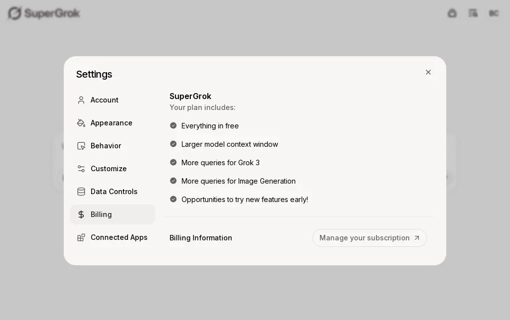
Task: Click the Appearance paint bucket icon
Action: point(81,123)
